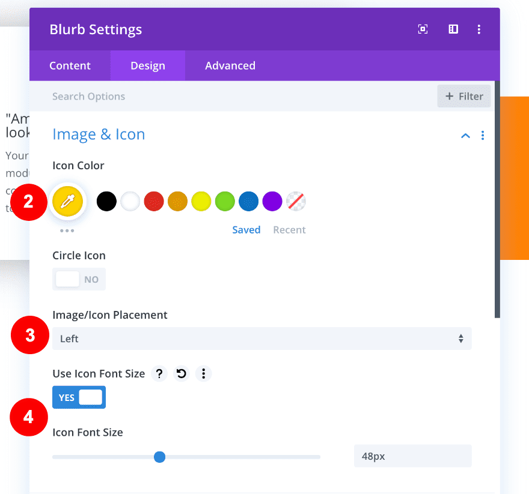Reset the Use Icon Font Size setting
The height and width of the screenshot is (494, 529).
pos(181,374)
